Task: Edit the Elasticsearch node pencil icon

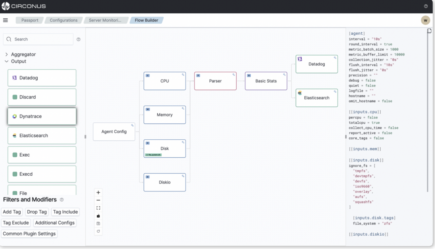Action: coord(335,92)
